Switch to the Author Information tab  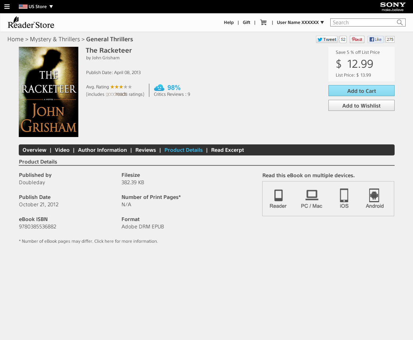pyautogui.click(x=103, y=150)
